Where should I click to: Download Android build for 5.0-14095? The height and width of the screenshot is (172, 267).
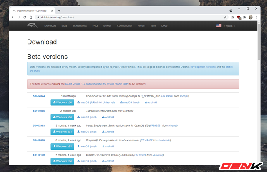tap(108, 117)
